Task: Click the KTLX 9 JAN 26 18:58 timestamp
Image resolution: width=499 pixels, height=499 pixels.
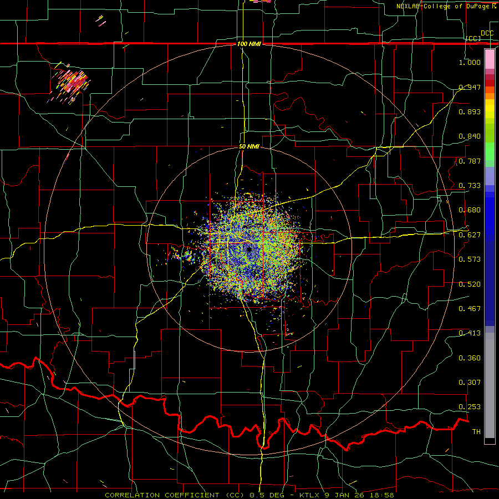Action: tap(347, 495)
